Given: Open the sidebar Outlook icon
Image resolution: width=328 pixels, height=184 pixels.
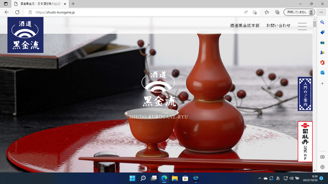Looking at the screenshot, I should pyautogui.click(x=322, y=73).
